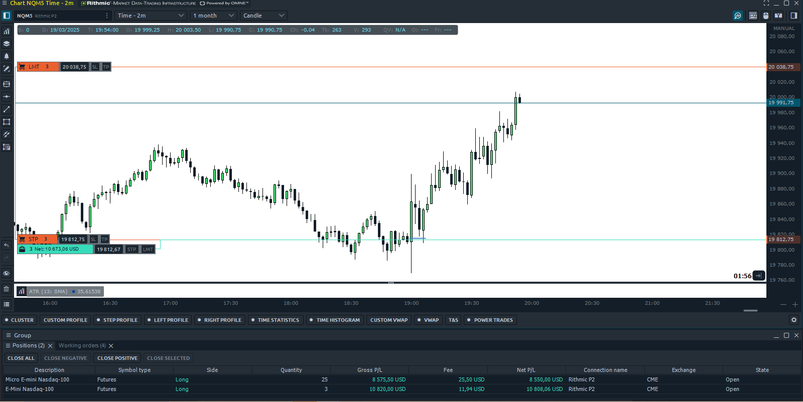Select the trend line drawing tool
This screenshot has height=402, width=803.
7,109
